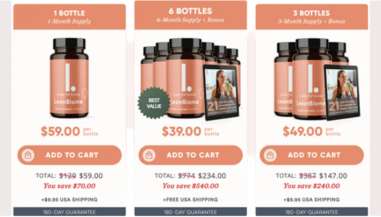Click the $59.00 per bottle price
This screenshot has height=217, width=381.
point(69,132)
